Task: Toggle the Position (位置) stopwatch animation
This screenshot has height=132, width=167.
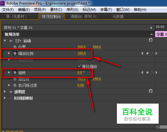Action: pos(15,47)
